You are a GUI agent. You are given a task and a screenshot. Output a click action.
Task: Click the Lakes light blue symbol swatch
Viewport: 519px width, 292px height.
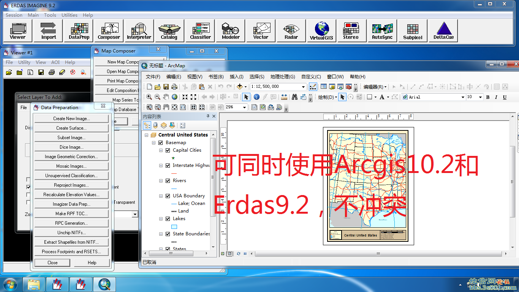tap(174, 227)
